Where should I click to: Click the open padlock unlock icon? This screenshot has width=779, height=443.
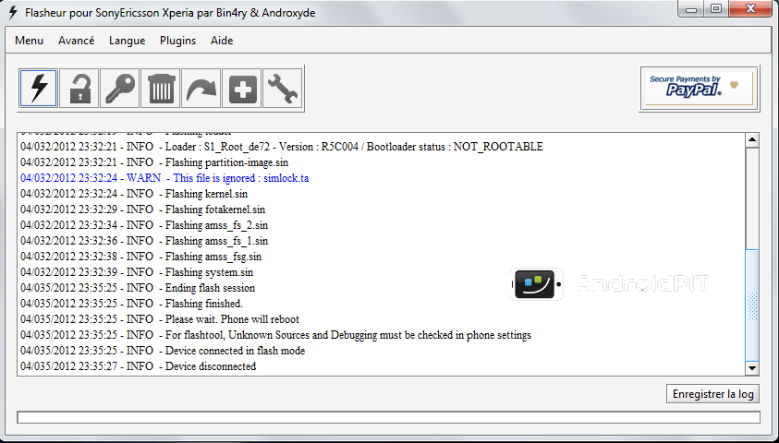(79, 89)
